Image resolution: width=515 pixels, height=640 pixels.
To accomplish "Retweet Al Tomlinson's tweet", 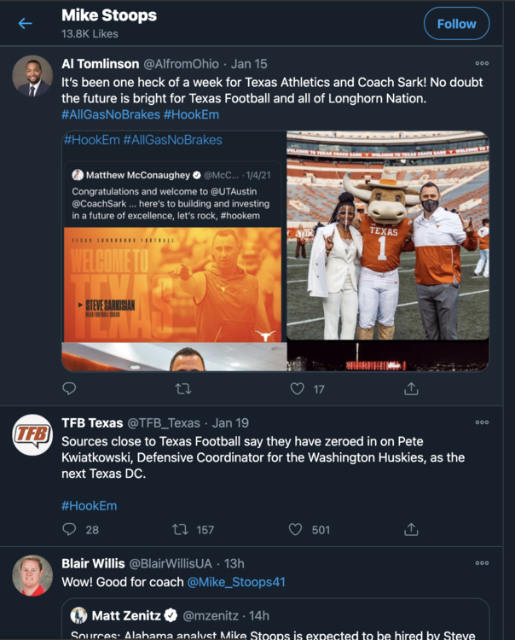I will tap(182, 388).
